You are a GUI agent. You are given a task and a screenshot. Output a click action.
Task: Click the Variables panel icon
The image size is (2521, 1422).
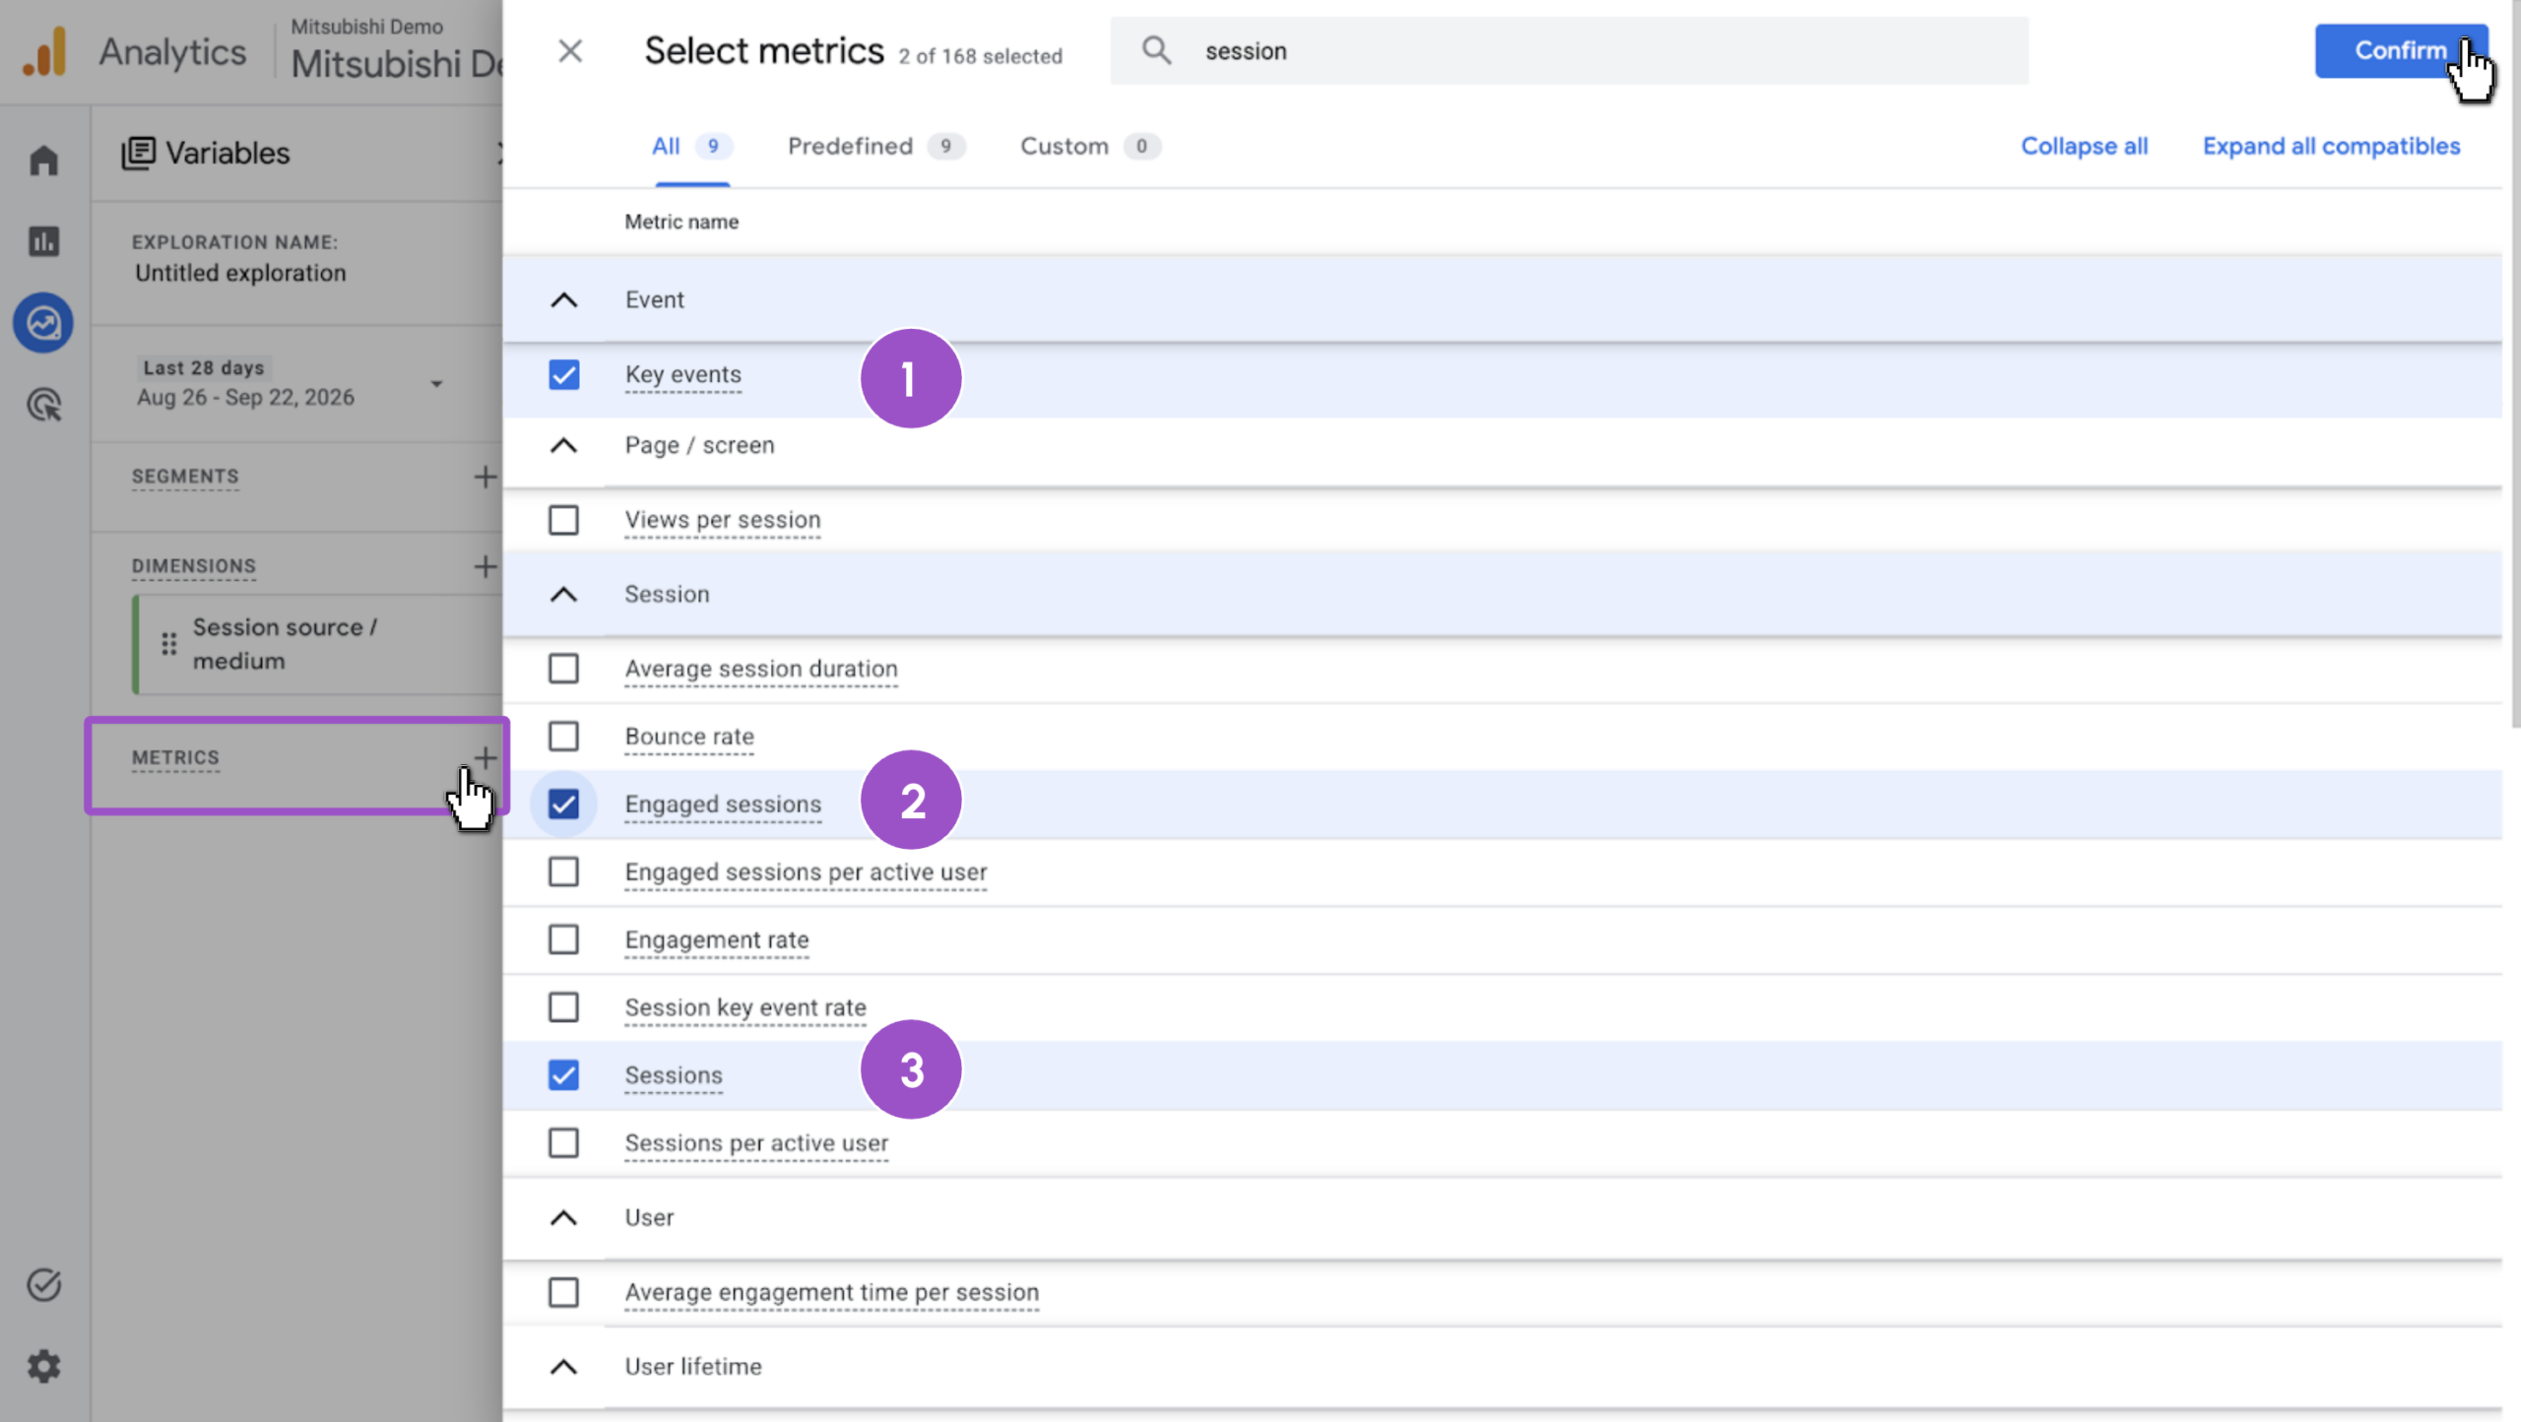pyautogui.click(x=138, y=154)
